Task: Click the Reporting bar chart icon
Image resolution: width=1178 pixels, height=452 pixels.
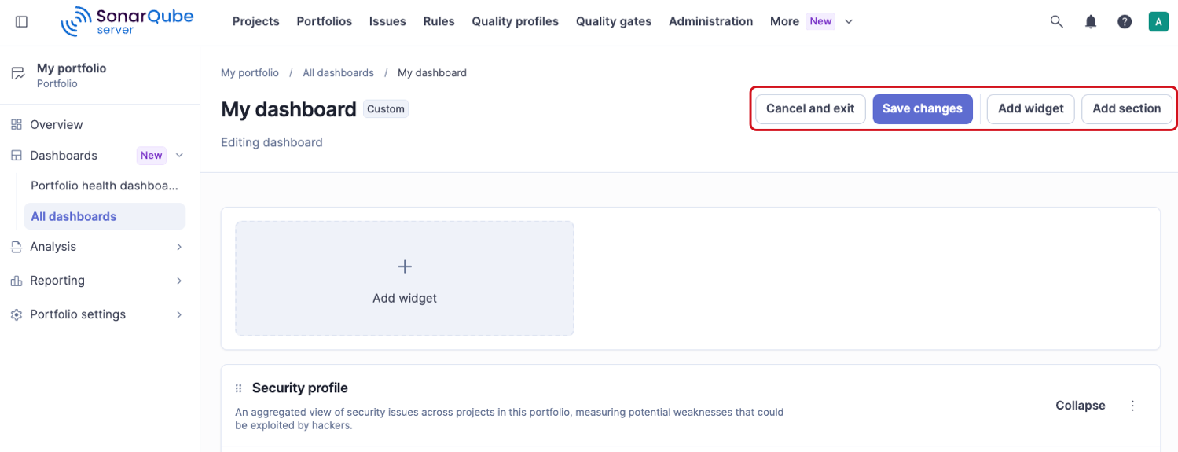Action: 17,281
